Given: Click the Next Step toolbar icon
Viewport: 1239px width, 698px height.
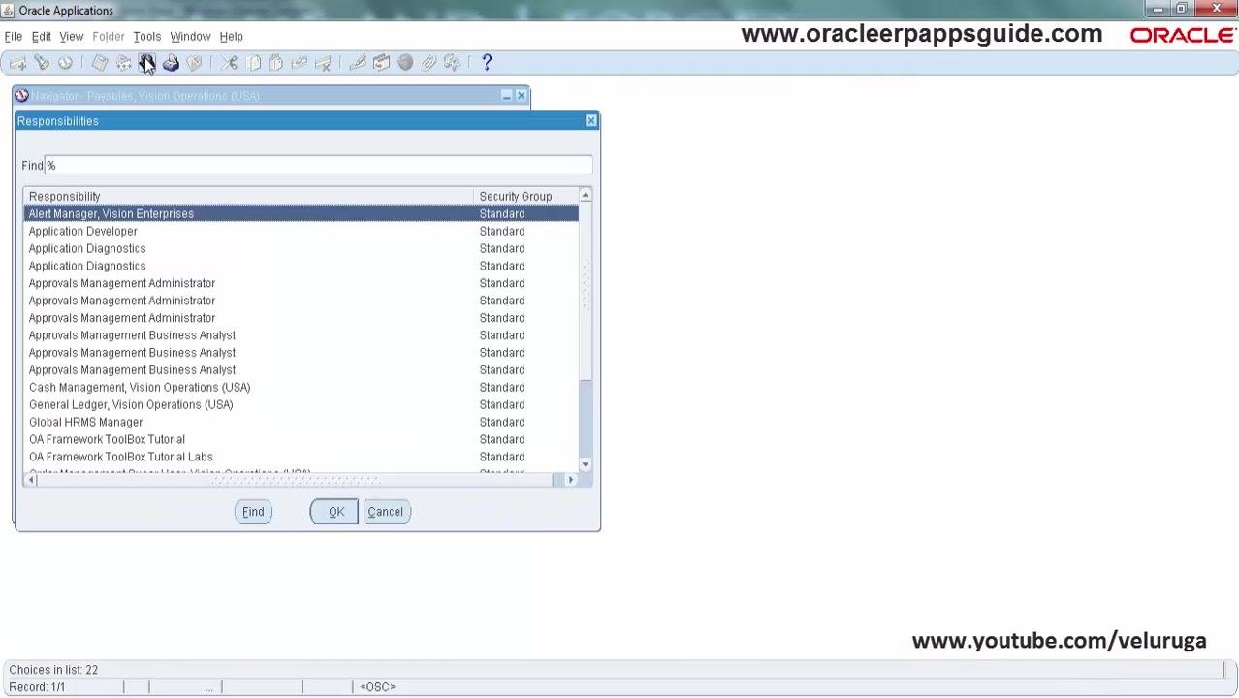Looking at the screenshot, I should [x=123, y=63].
